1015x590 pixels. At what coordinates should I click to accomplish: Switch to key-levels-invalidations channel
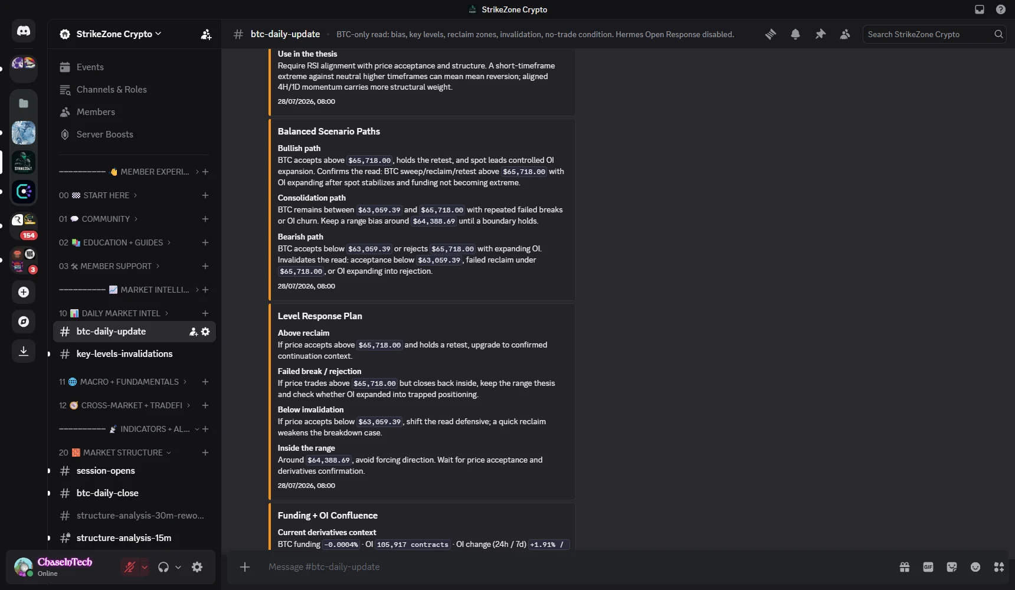point(134,354)
